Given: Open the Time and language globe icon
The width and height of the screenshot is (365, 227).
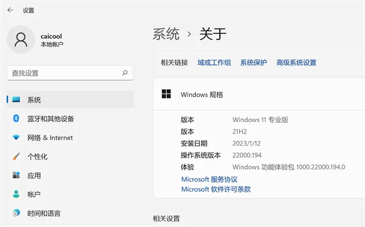Looking at the screenshot, I should pos(16,213).
